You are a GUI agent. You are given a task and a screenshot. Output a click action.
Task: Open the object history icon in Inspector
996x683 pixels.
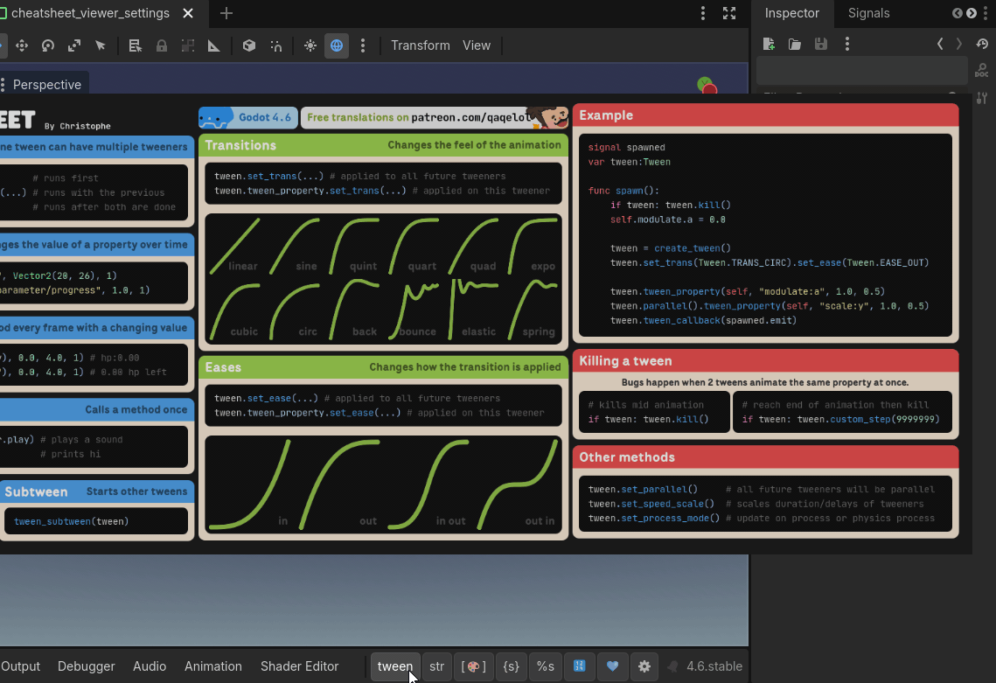[x=982, y=44]
